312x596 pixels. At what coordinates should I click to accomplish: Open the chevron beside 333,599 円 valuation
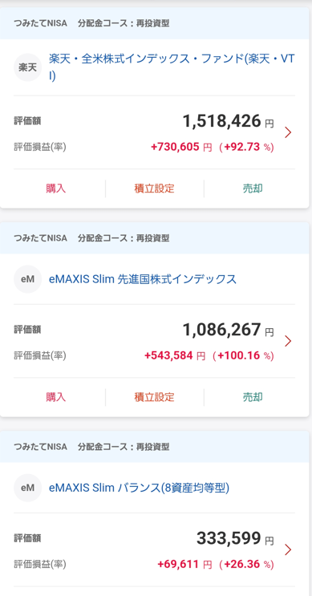[288, 549]
